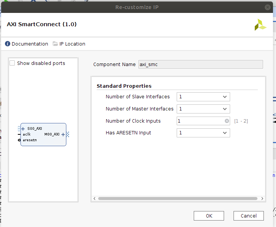The image size is (276, 227).
Task: Click the IP Location folder icon
Action: [55, 44]
